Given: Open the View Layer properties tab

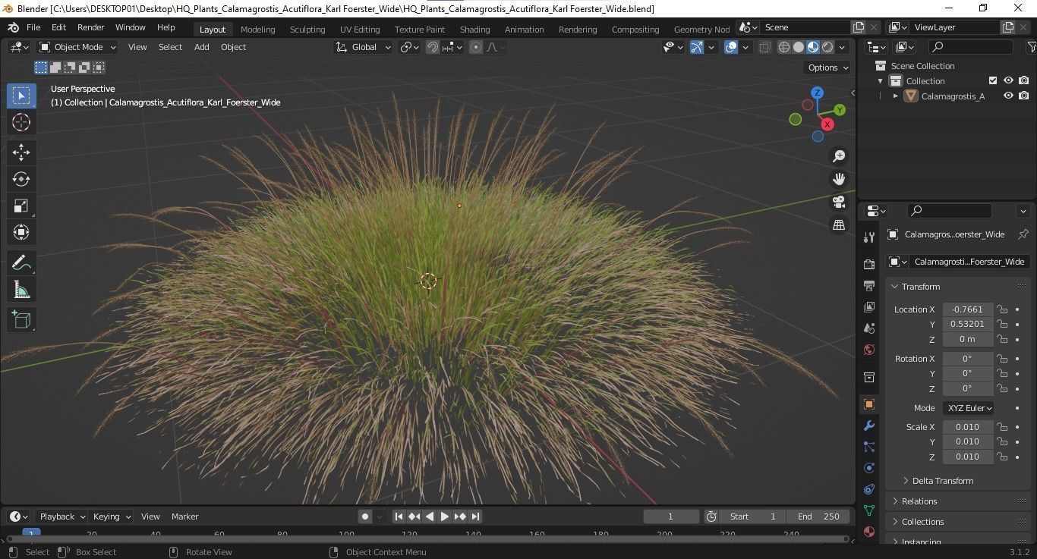Looking at the screenshot, I should [x=869, y=307].
